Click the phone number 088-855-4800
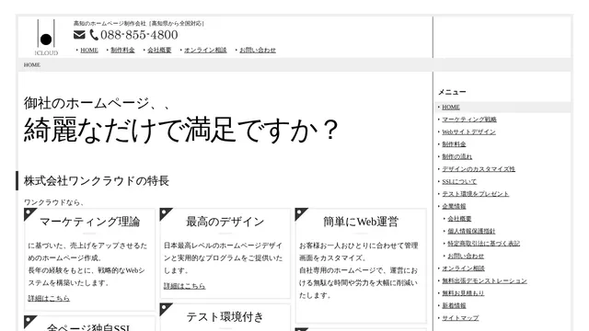 [139, 35]
